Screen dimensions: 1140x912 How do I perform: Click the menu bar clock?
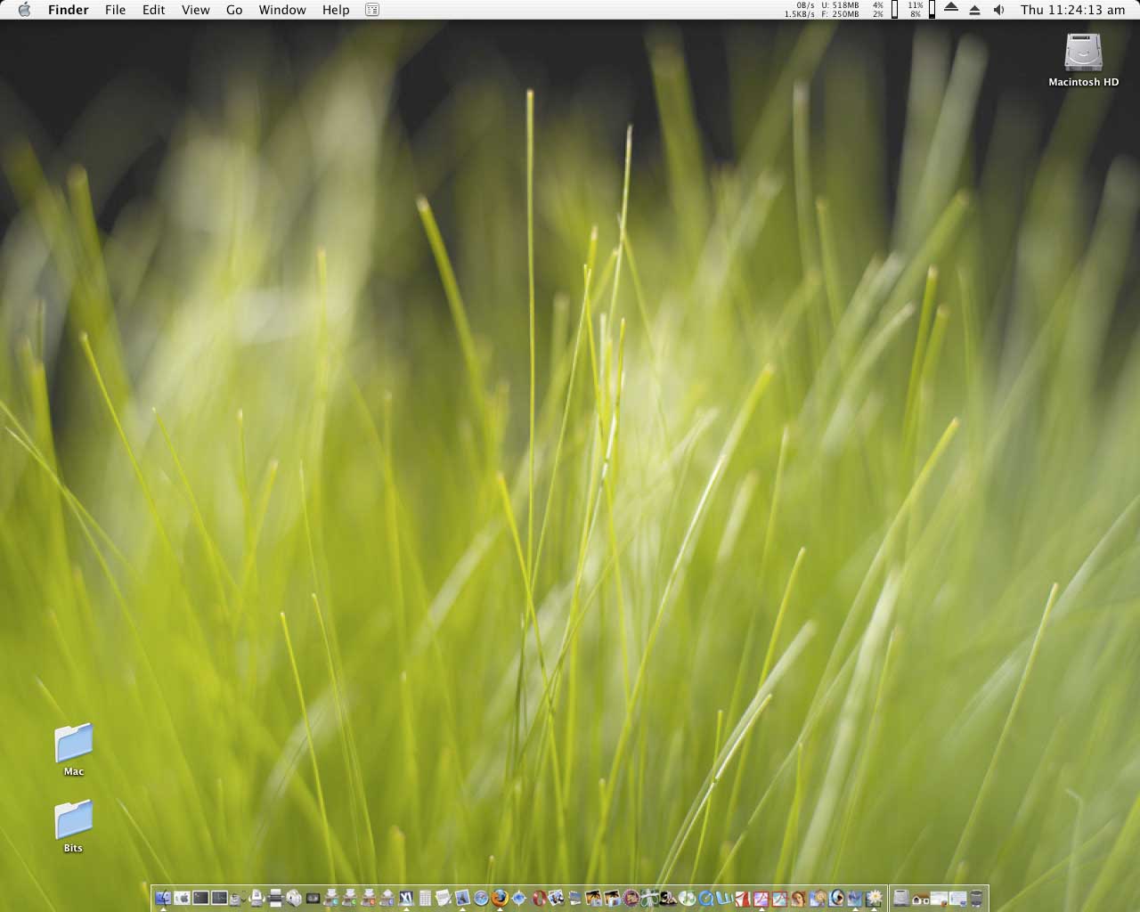point(1072,10)
